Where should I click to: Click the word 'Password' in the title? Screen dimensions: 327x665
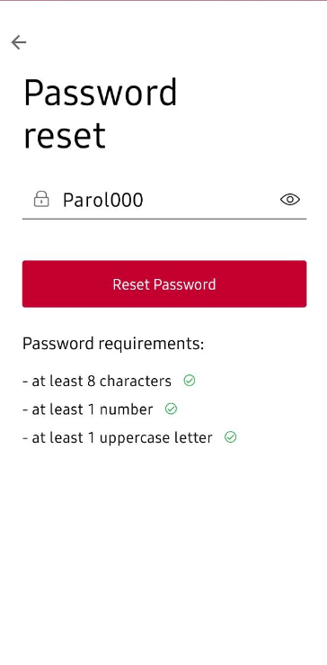click(x=100, y=92)
